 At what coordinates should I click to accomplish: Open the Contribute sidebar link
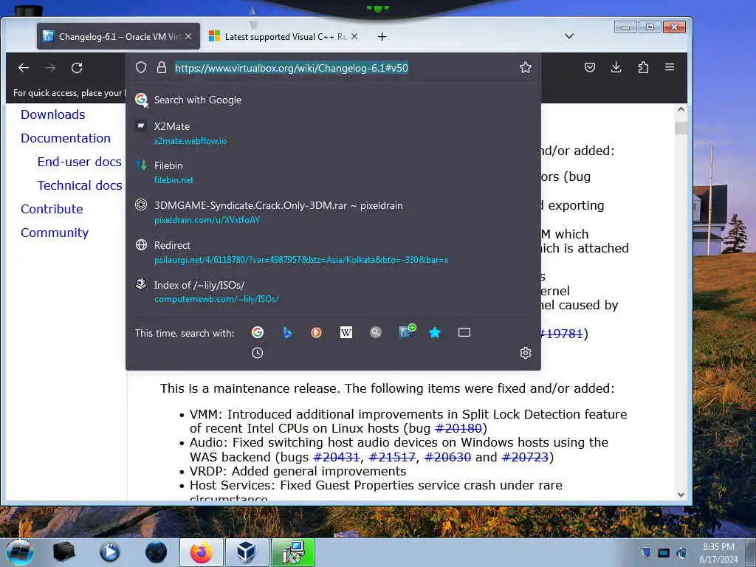tap(52, 209)
